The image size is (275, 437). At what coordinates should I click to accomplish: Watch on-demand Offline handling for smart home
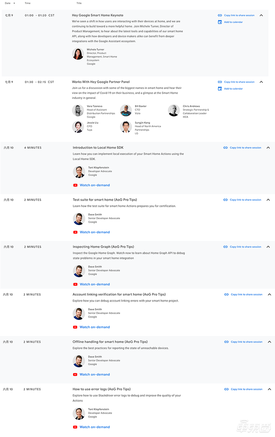95,374
